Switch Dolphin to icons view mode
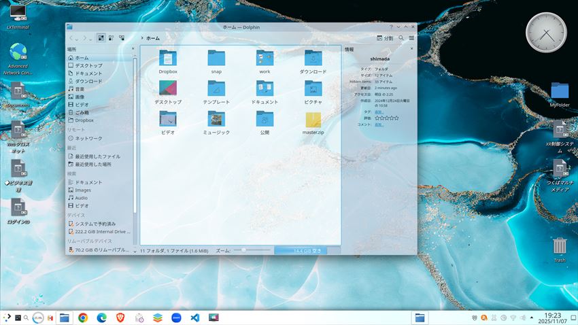 click(x=101, y=38)
